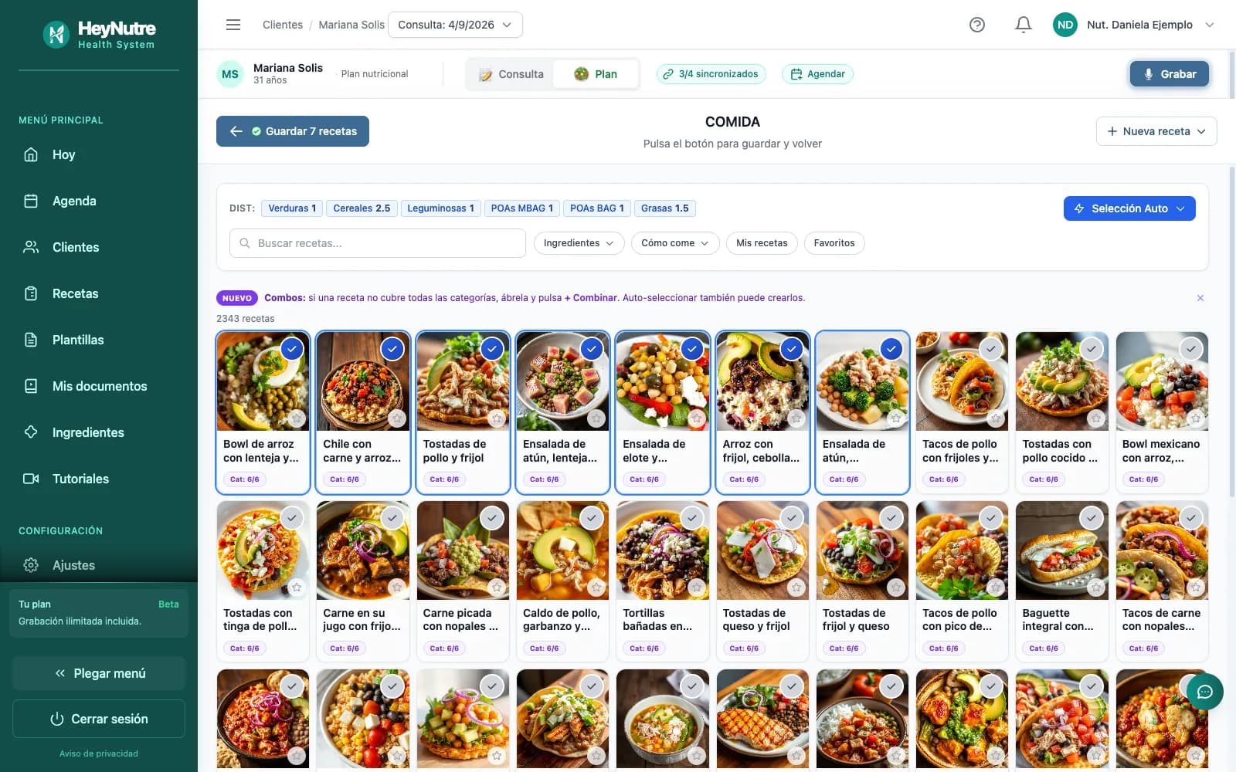Click the Agendar button

pos(818,74)
